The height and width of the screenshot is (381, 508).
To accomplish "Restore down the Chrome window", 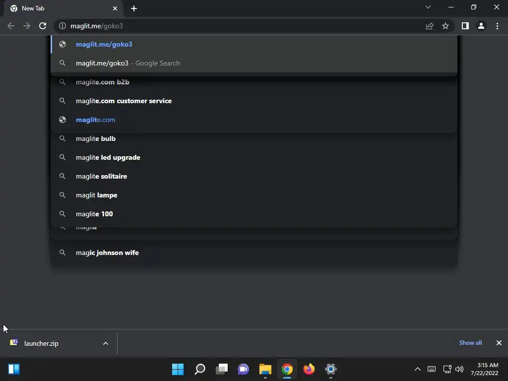I will coord(474,7).
